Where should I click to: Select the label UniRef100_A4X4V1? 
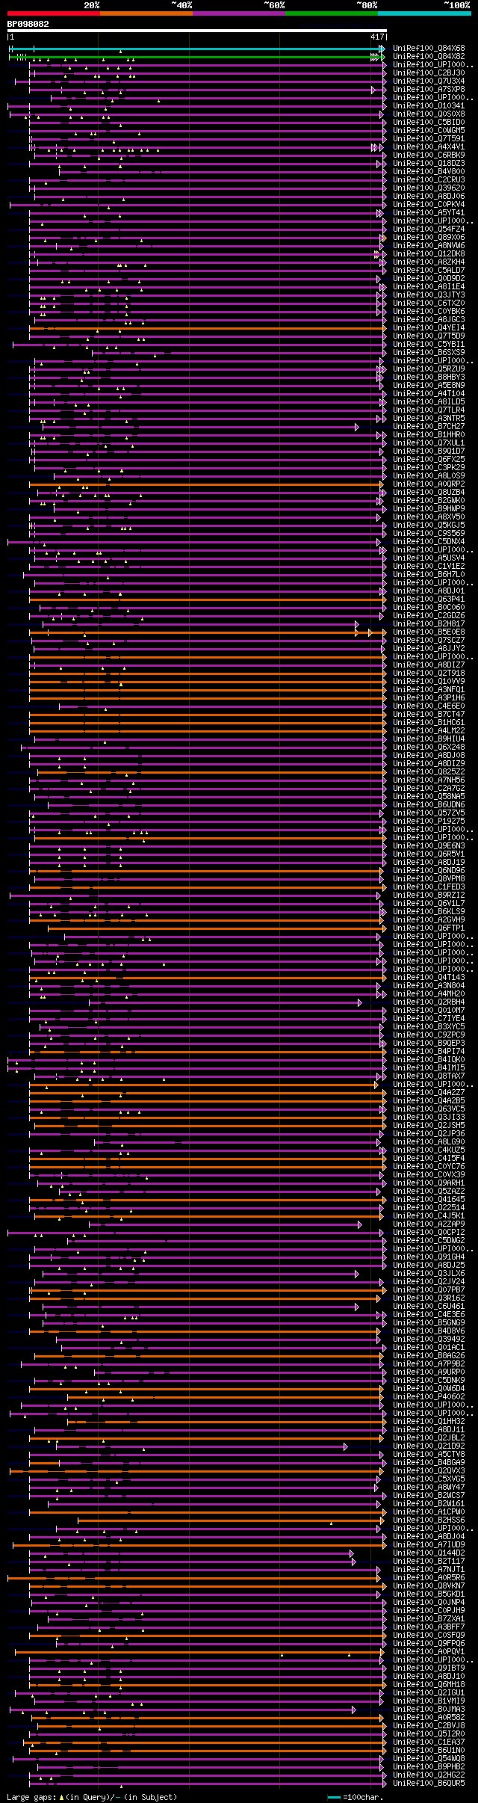point(429,147)
